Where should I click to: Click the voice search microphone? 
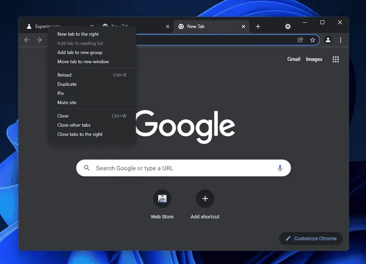tap(280, 168)
